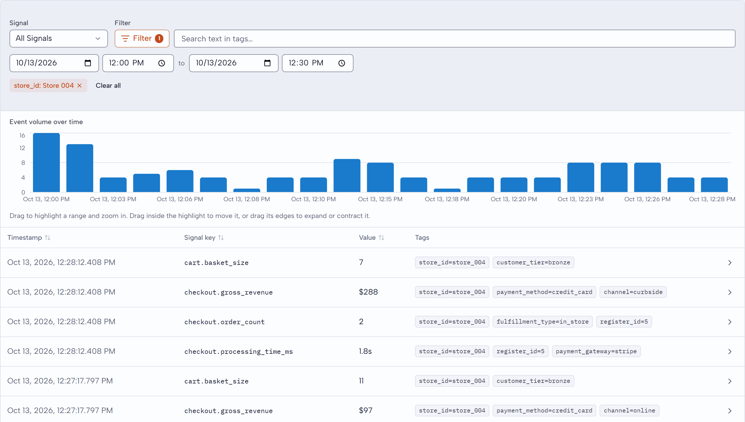Open the All Signals dropdown
Viewport: 745px width, 422px height.
pyautogui.click(x=58, y=39)
